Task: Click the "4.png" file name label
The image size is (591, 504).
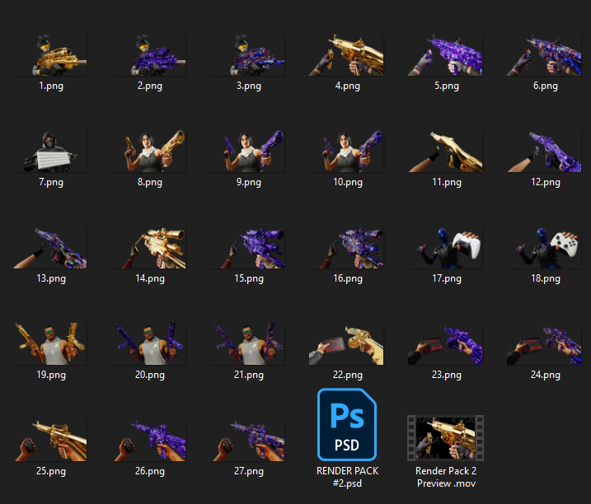Action: tap(348, 86)
